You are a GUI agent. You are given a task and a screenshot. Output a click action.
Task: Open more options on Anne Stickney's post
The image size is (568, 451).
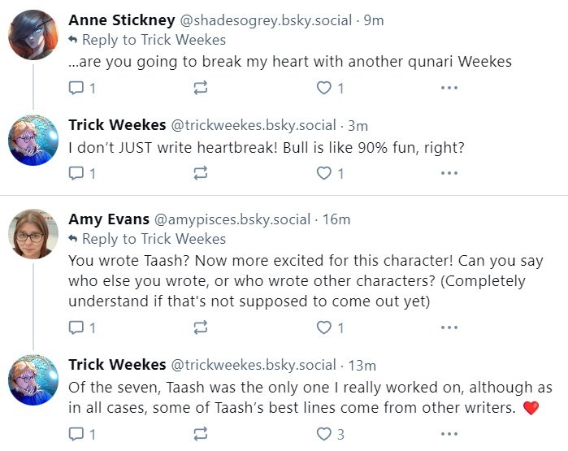coord(449,88)
